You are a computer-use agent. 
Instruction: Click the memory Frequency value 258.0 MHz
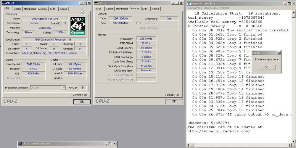[x=146, y=39]
